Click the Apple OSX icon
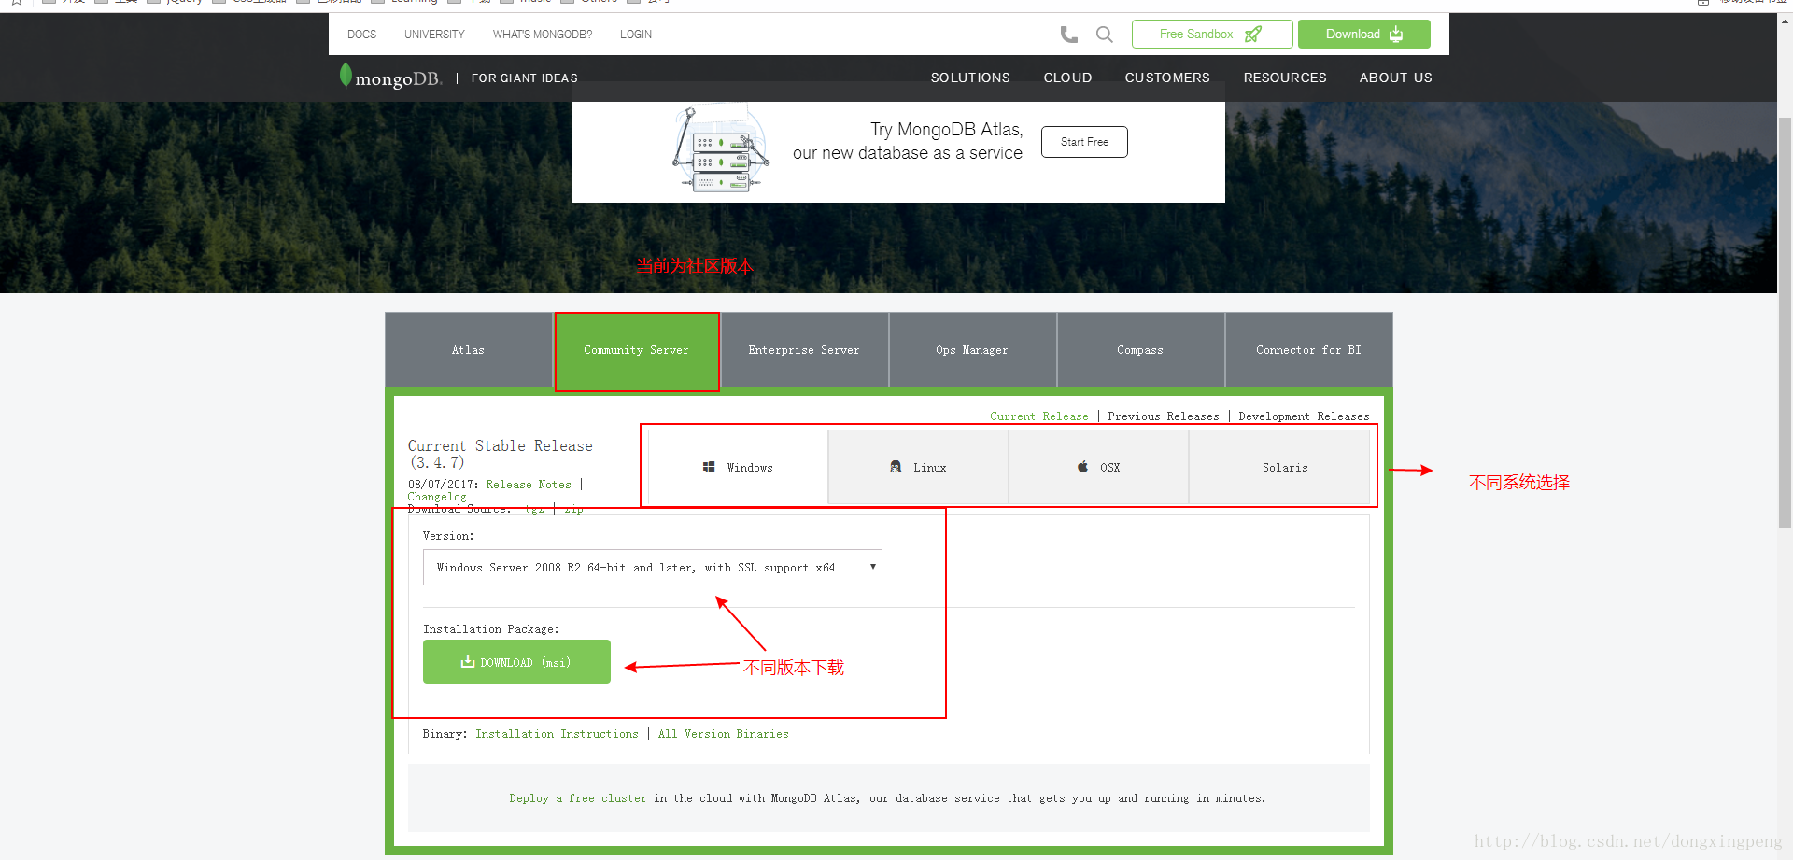 point(1082,467)
